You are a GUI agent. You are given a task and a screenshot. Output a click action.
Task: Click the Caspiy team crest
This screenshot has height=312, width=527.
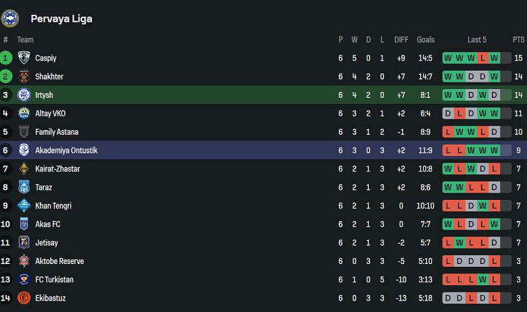pos(24,58)
